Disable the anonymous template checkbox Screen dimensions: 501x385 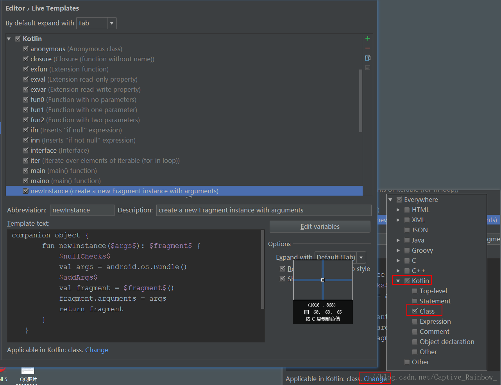(x=26, y=49)
